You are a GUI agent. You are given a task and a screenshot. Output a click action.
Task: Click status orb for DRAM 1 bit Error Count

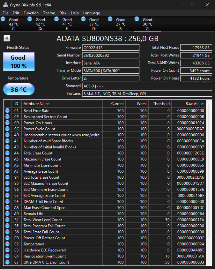[x=7, y=201]
